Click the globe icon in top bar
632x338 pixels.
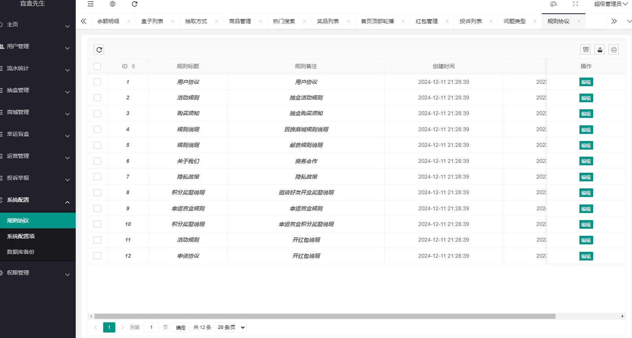tap(113, 4)
